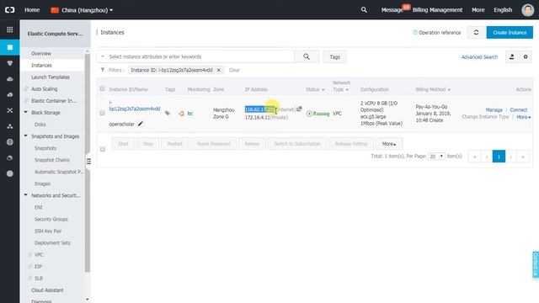The height and width of the screenshot is (303, 539).
Task: Open the More menu in top bar
Action: click(478, 10)
